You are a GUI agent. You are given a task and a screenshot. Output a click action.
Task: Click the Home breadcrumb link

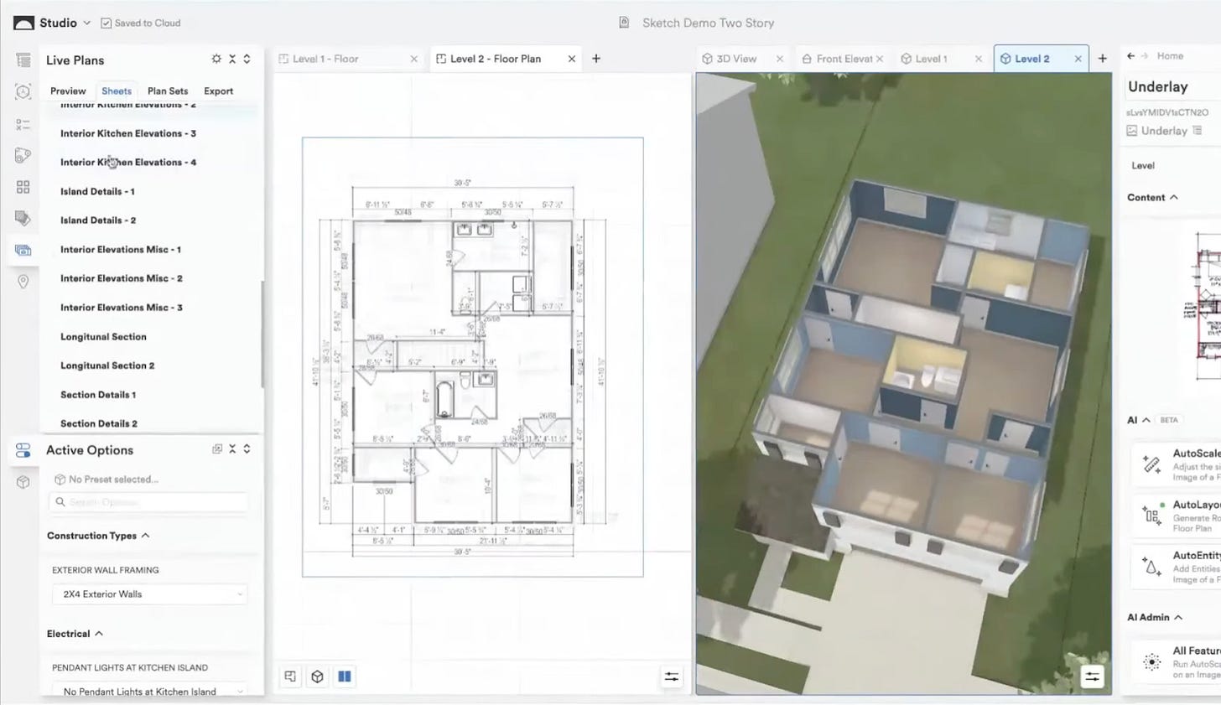[1170, 56]
